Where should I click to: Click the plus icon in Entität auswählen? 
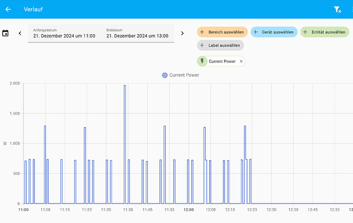[x=305, y=32]
